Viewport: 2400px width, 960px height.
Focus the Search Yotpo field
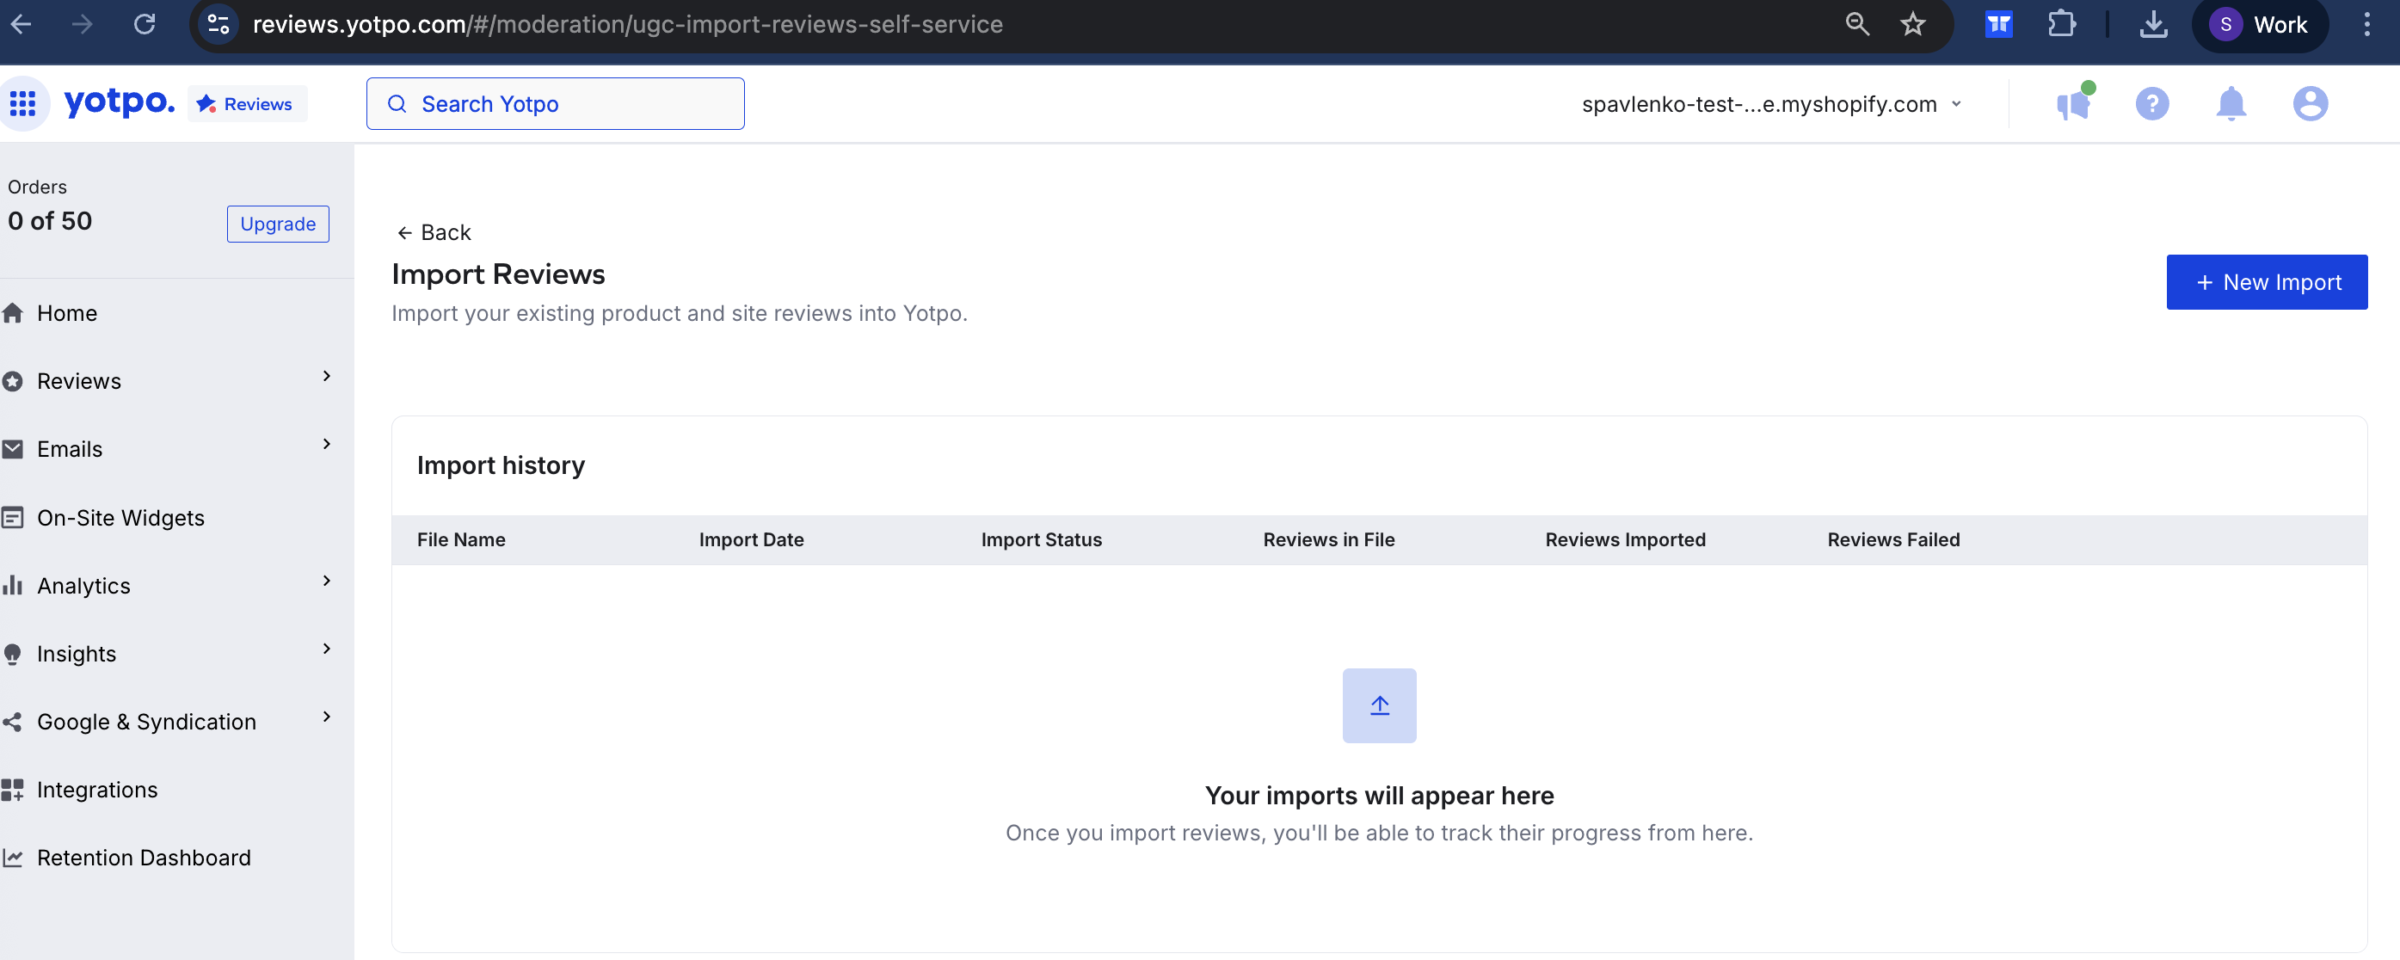pos(556,103)
